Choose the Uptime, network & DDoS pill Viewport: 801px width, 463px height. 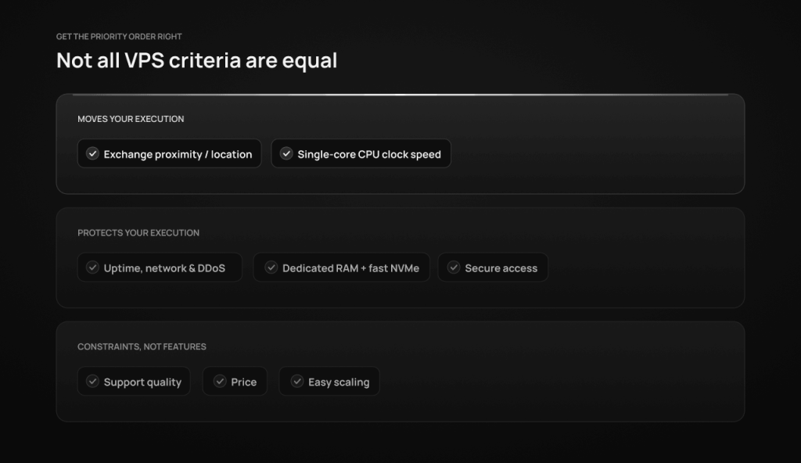160,267
